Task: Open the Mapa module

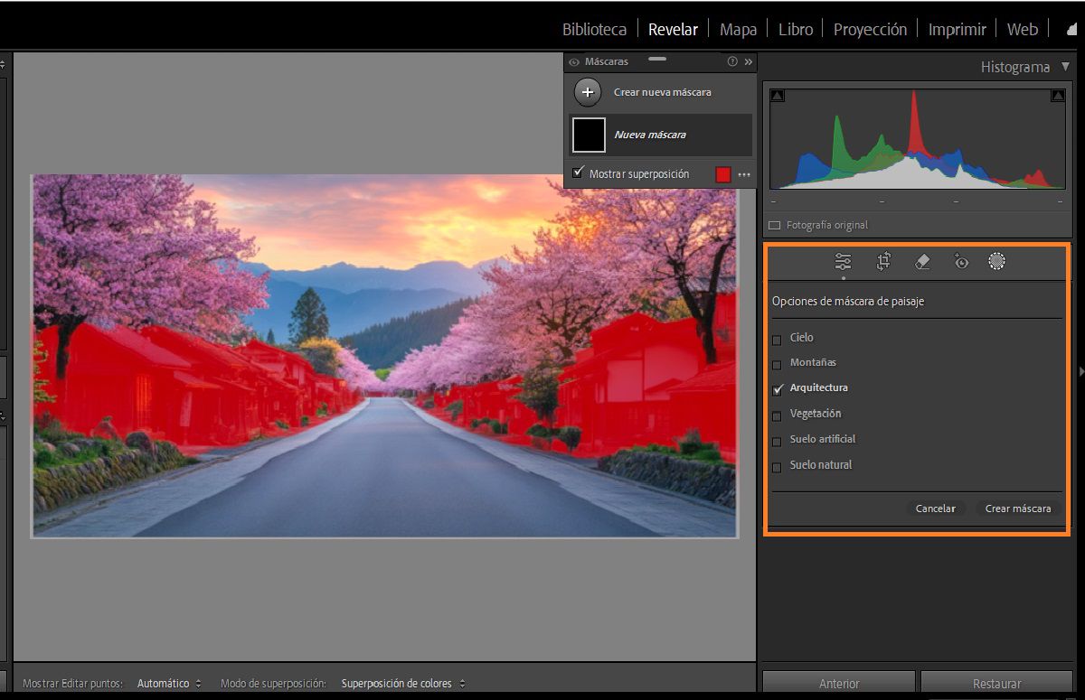Action: (738, 30)
